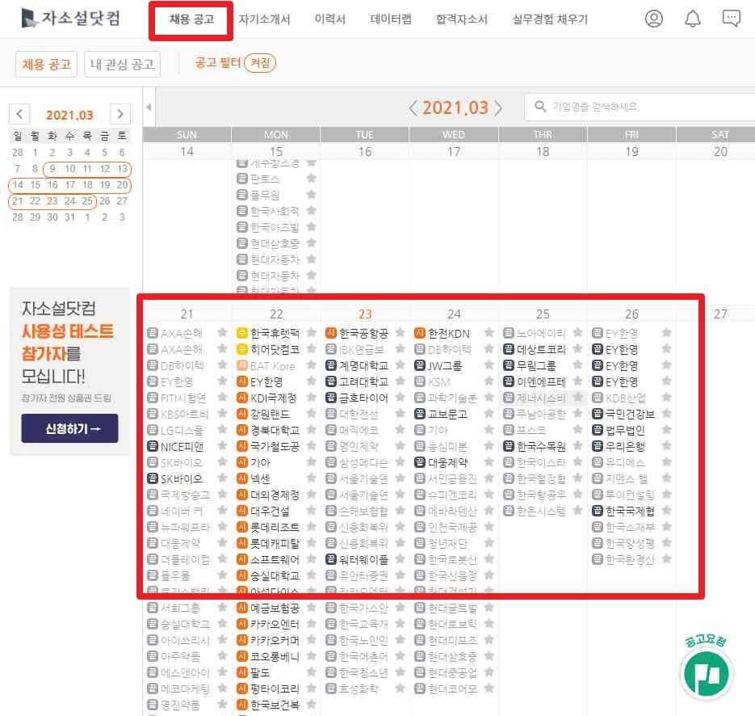The image size is (755, 716).
Task: Click the 신청하기 button
Action: (x=69, y=428)
